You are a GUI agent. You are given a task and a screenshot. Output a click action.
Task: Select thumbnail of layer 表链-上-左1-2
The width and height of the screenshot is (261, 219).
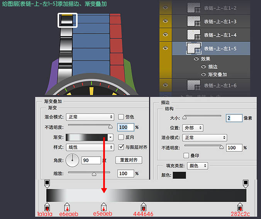click(x=193, y=8)
